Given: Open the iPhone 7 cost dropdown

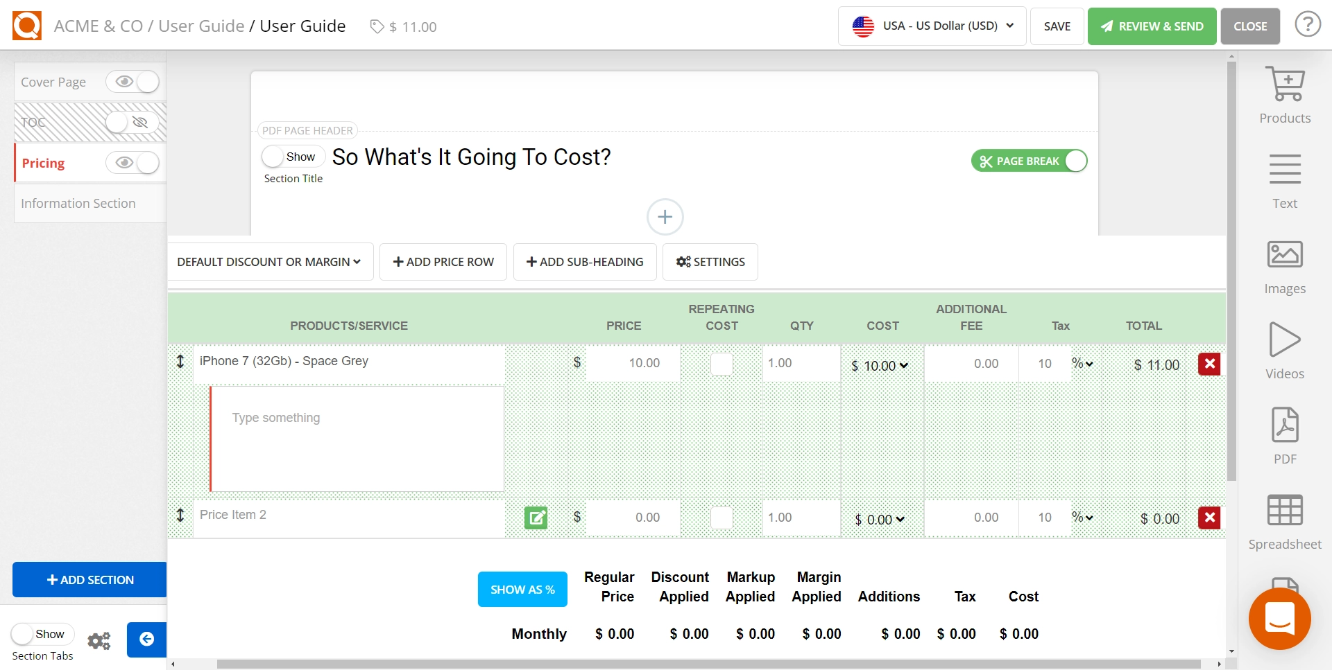Looking at the screenshot, I should pos(880,366).
